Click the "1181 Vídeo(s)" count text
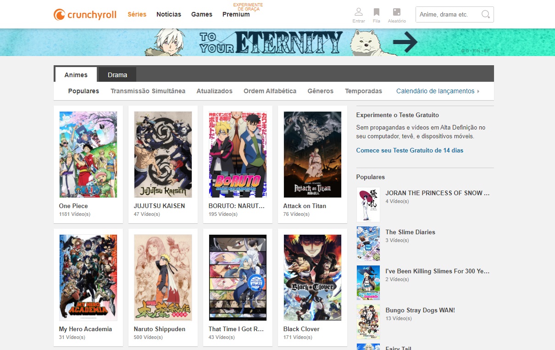This screenshot has height=350, width=555. pos(75,214)
